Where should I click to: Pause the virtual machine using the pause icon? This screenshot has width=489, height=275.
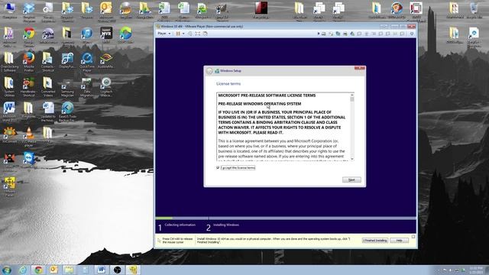pos(178,34)
